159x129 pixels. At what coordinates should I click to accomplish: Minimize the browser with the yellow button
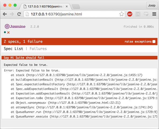(10, 5)
